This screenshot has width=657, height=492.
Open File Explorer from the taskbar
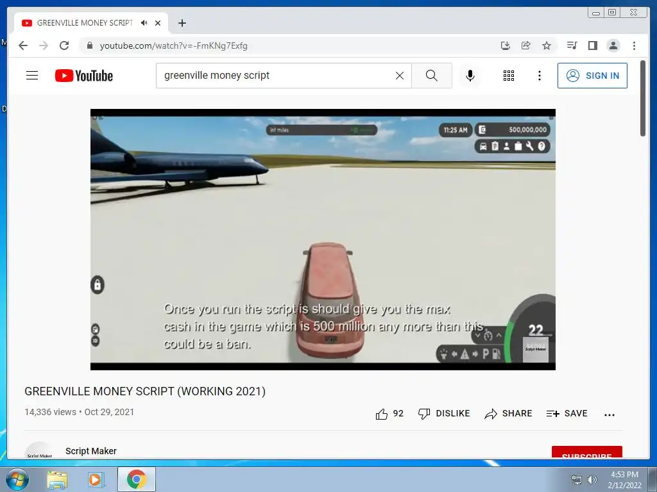pyautogui.click(x=57, y=480)
